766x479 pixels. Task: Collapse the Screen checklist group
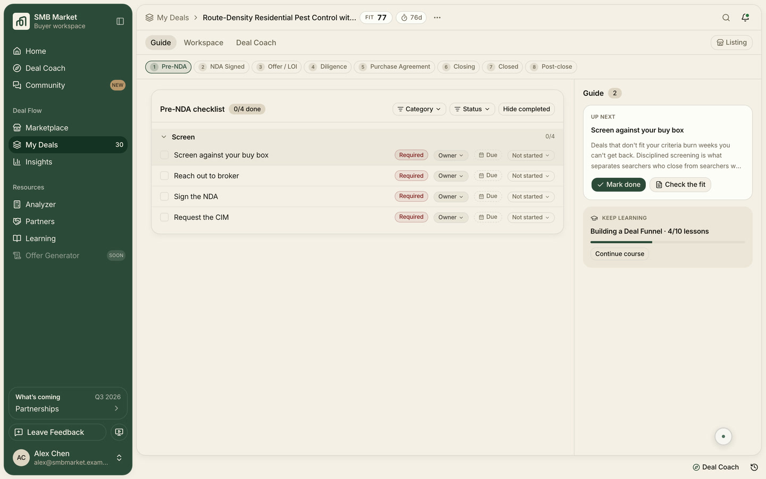[x=164, y=137]
